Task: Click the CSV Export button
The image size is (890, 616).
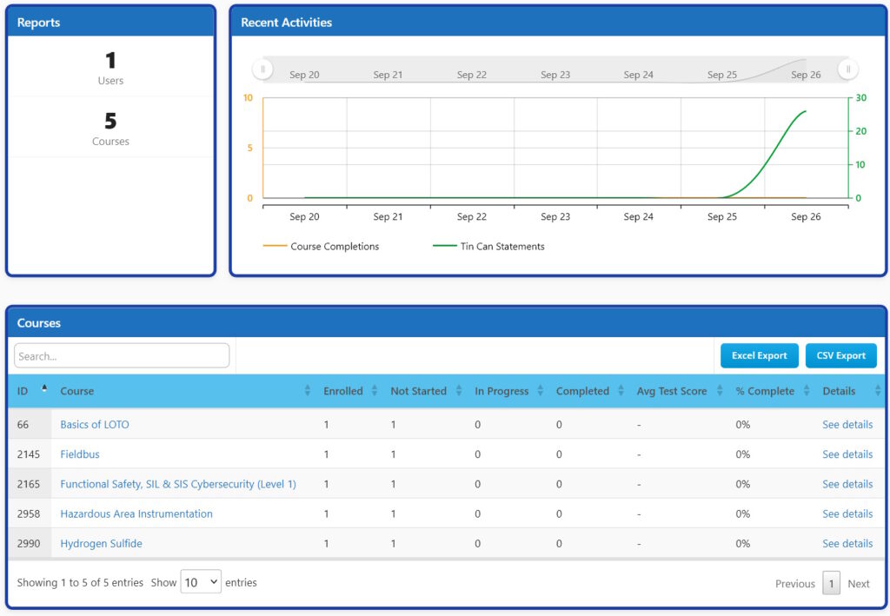Action: [840, 355]
